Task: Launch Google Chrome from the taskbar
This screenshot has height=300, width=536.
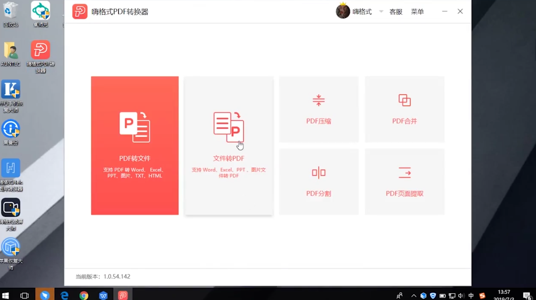Action: [84, 295]
